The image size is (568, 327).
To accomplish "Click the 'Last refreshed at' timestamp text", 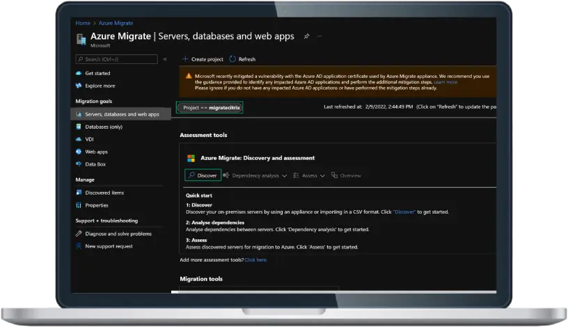I will [x=368, y=107].
